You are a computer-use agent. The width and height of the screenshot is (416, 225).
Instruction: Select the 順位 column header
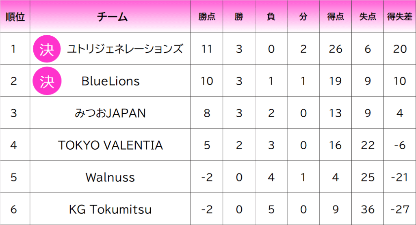click(x=15, y=17)
